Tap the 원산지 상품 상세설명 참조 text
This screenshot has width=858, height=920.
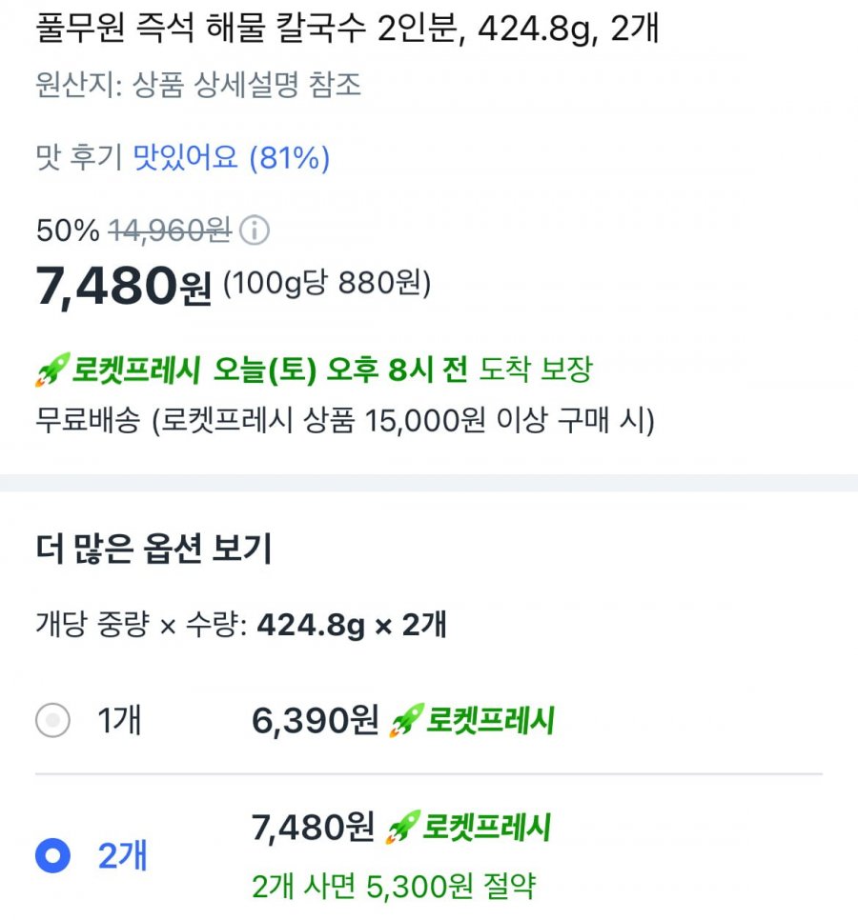pos(198,85)
